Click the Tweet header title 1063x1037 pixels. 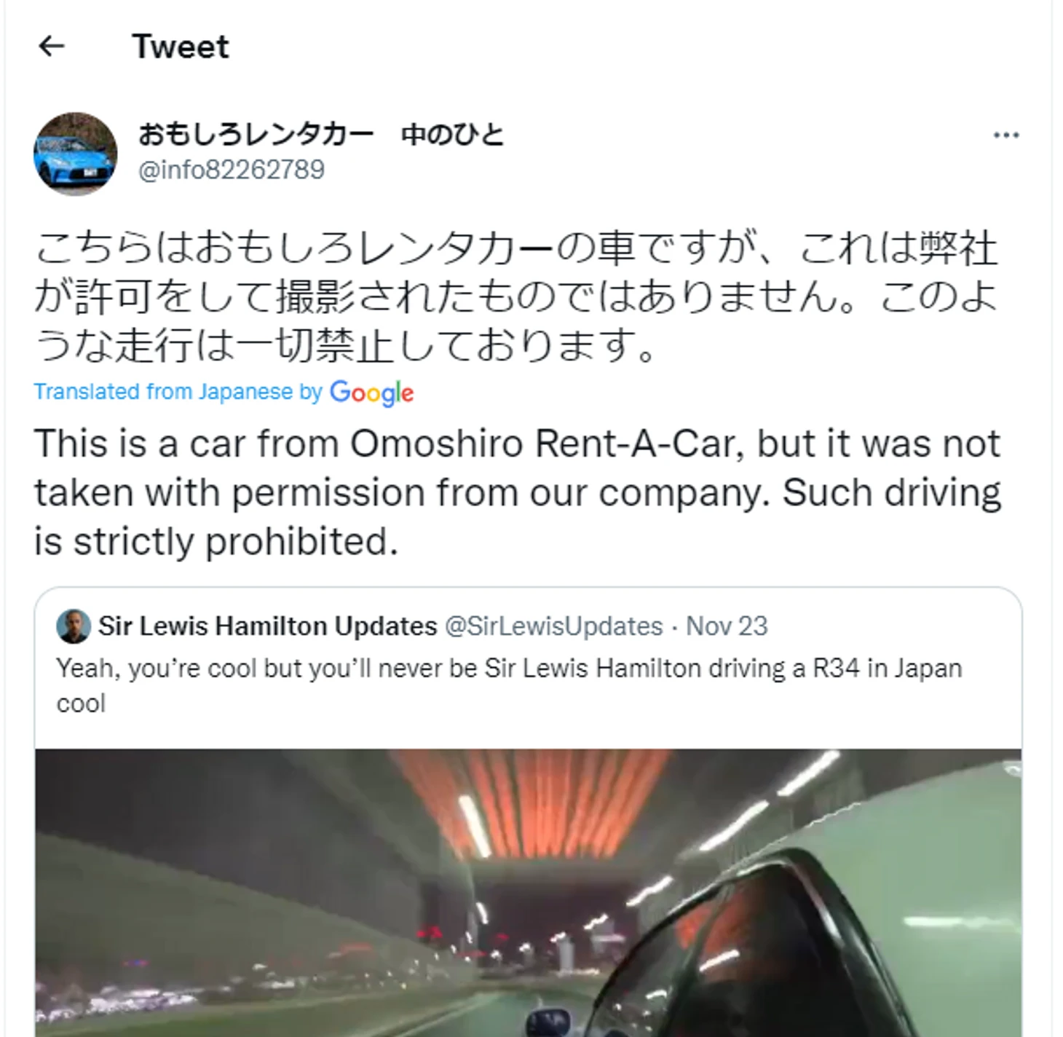coord(181,47)
